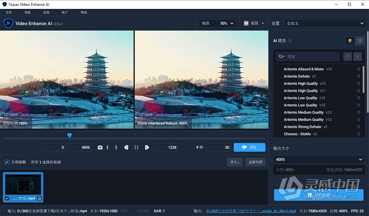This screenshot has height=216, width=369.
Task: Select Artemis Medium Quality v13 model
Action: (x=307, y=113)
